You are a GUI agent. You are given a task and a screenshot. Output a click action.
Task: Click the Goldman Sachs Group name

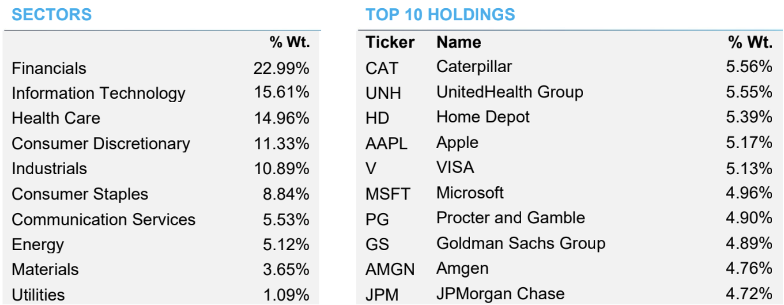[x=521, y=243]
